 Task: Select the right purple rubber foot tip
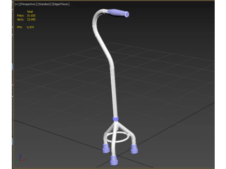tap(134, 149)
